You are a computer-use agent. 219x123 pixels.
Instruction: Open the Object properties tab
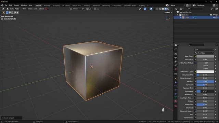click(176, 79)
